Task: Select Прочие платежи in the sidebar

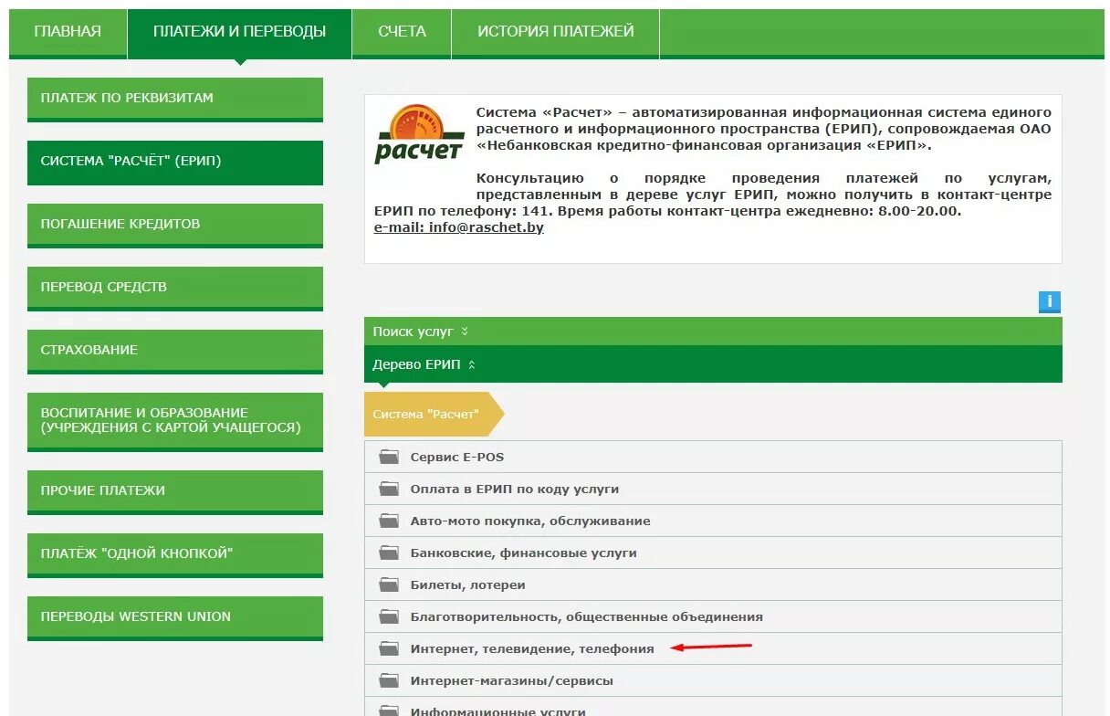Action: [x=175, y=492]
